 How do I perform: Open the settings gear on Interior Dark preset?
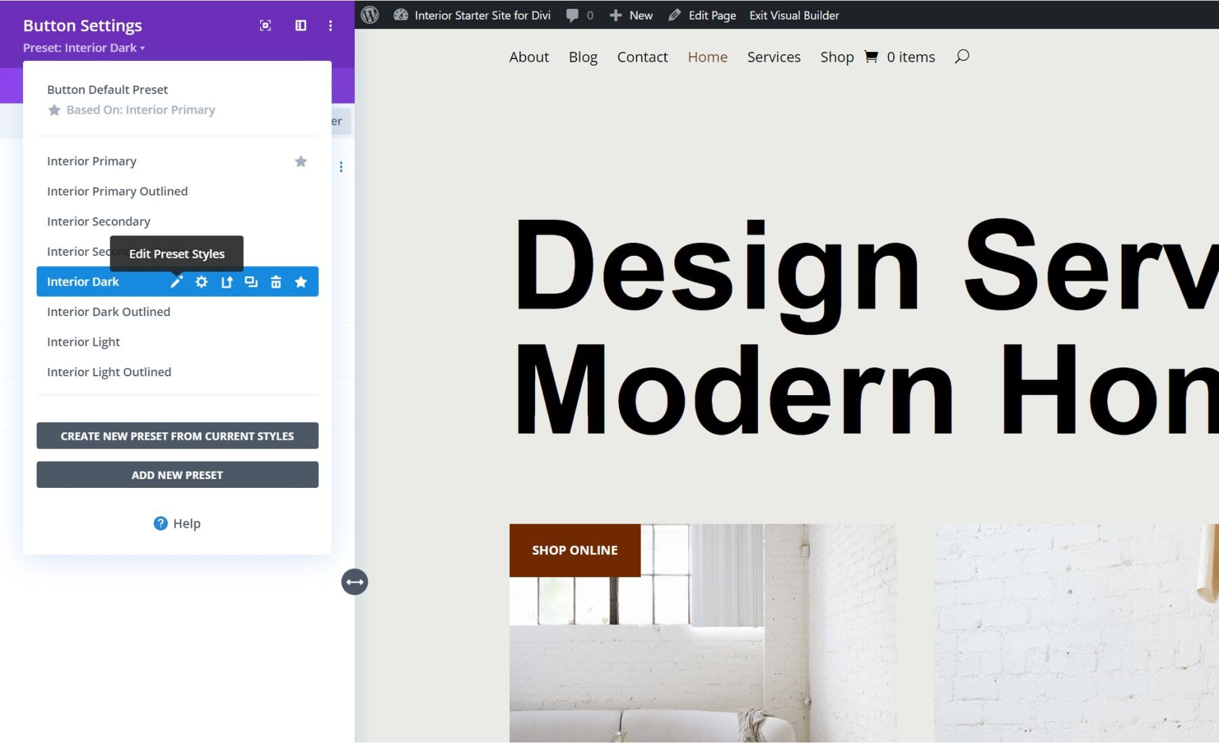pos(201,282)
